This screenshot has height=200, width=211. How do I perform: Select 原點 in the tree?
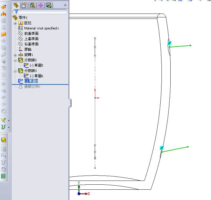tap(28, 49)
